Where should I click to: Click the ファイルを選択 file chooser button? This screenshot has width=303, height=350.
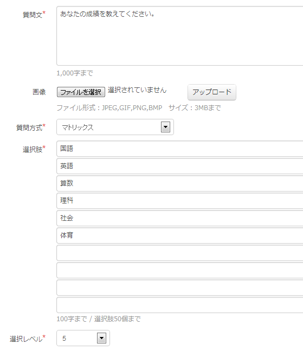coord(81,92)
